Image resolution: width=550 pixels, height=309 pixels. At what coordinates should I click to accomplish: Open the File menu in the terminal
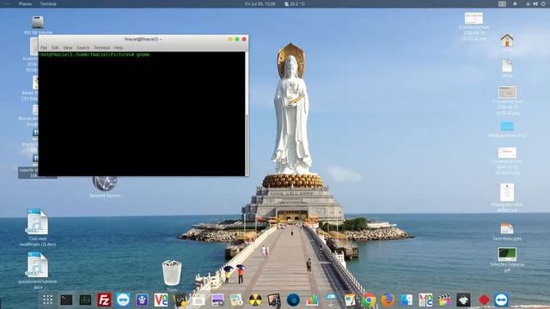coord(44,48)
